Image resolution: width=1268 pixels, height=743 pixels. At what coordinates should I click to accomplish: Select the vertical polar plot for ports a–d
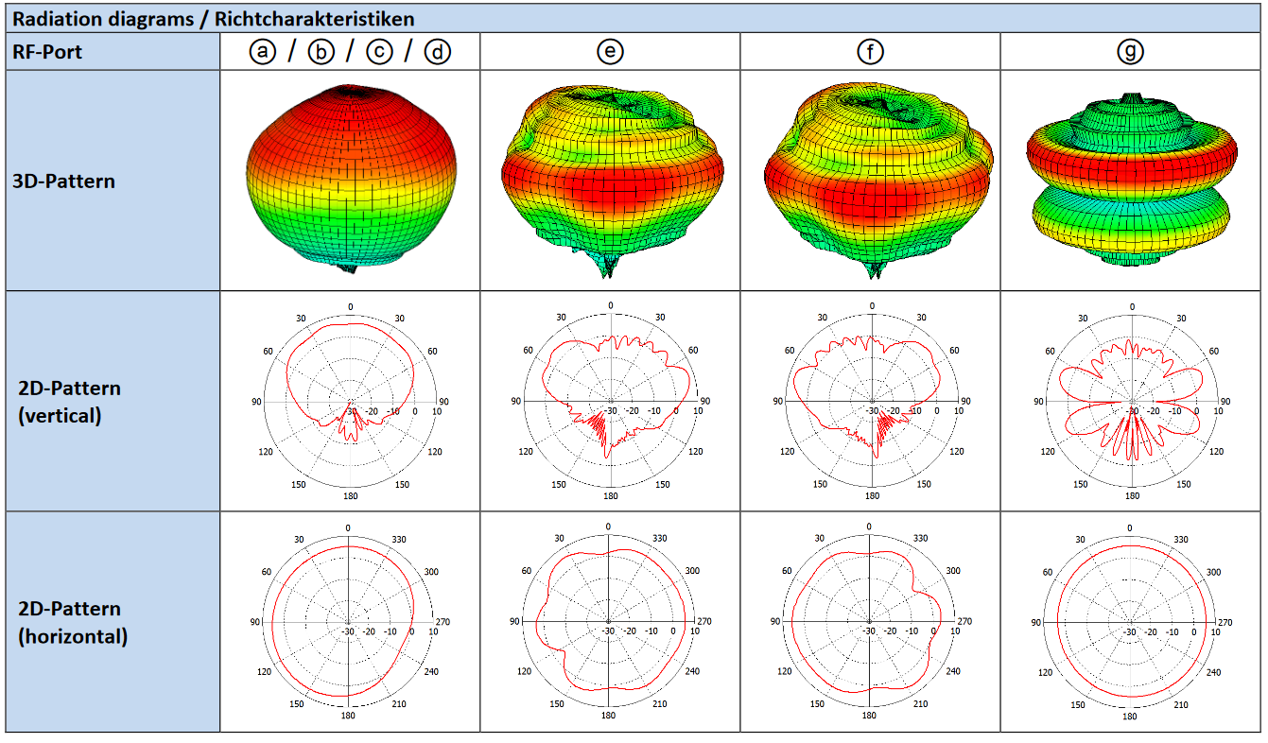tap(350, 401)
